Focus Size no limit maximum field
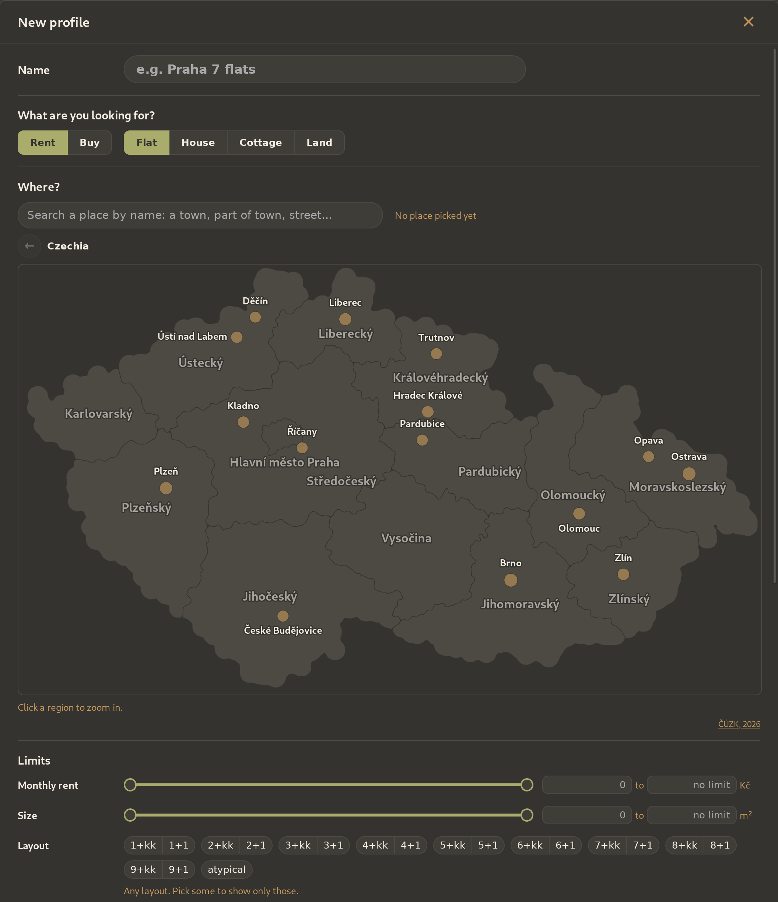This screenshot has width=778, height=902. tap(691, 815)
